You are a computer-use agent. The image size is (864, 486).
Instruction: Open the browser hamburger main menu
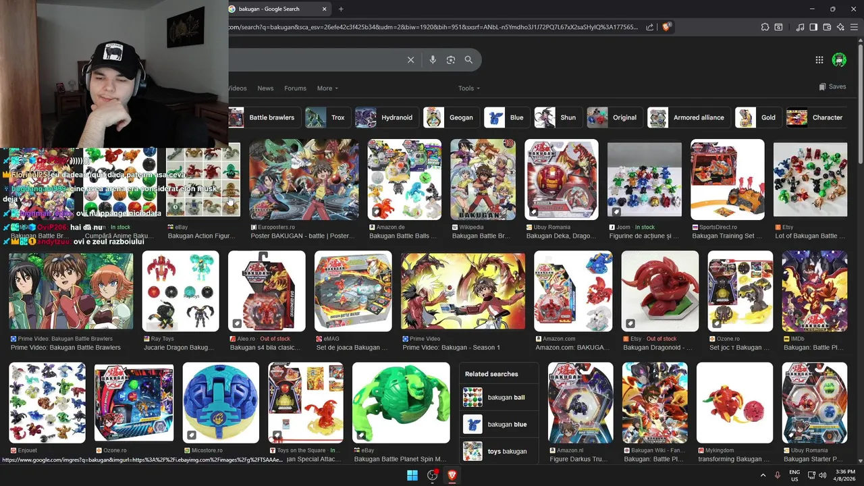point(854,27)
